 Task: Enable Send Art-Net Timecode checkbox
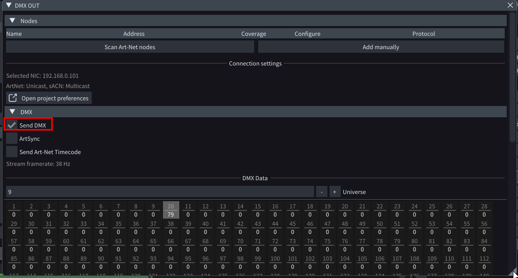(x=12, y=152)
